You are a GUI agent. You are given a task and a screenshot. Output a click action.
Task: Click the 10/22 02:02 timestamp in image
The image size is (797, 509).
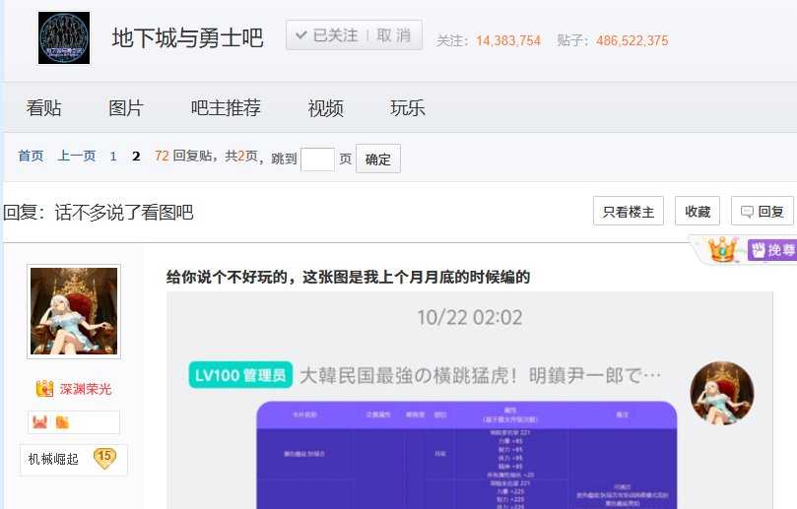click(x=470, y=317)
